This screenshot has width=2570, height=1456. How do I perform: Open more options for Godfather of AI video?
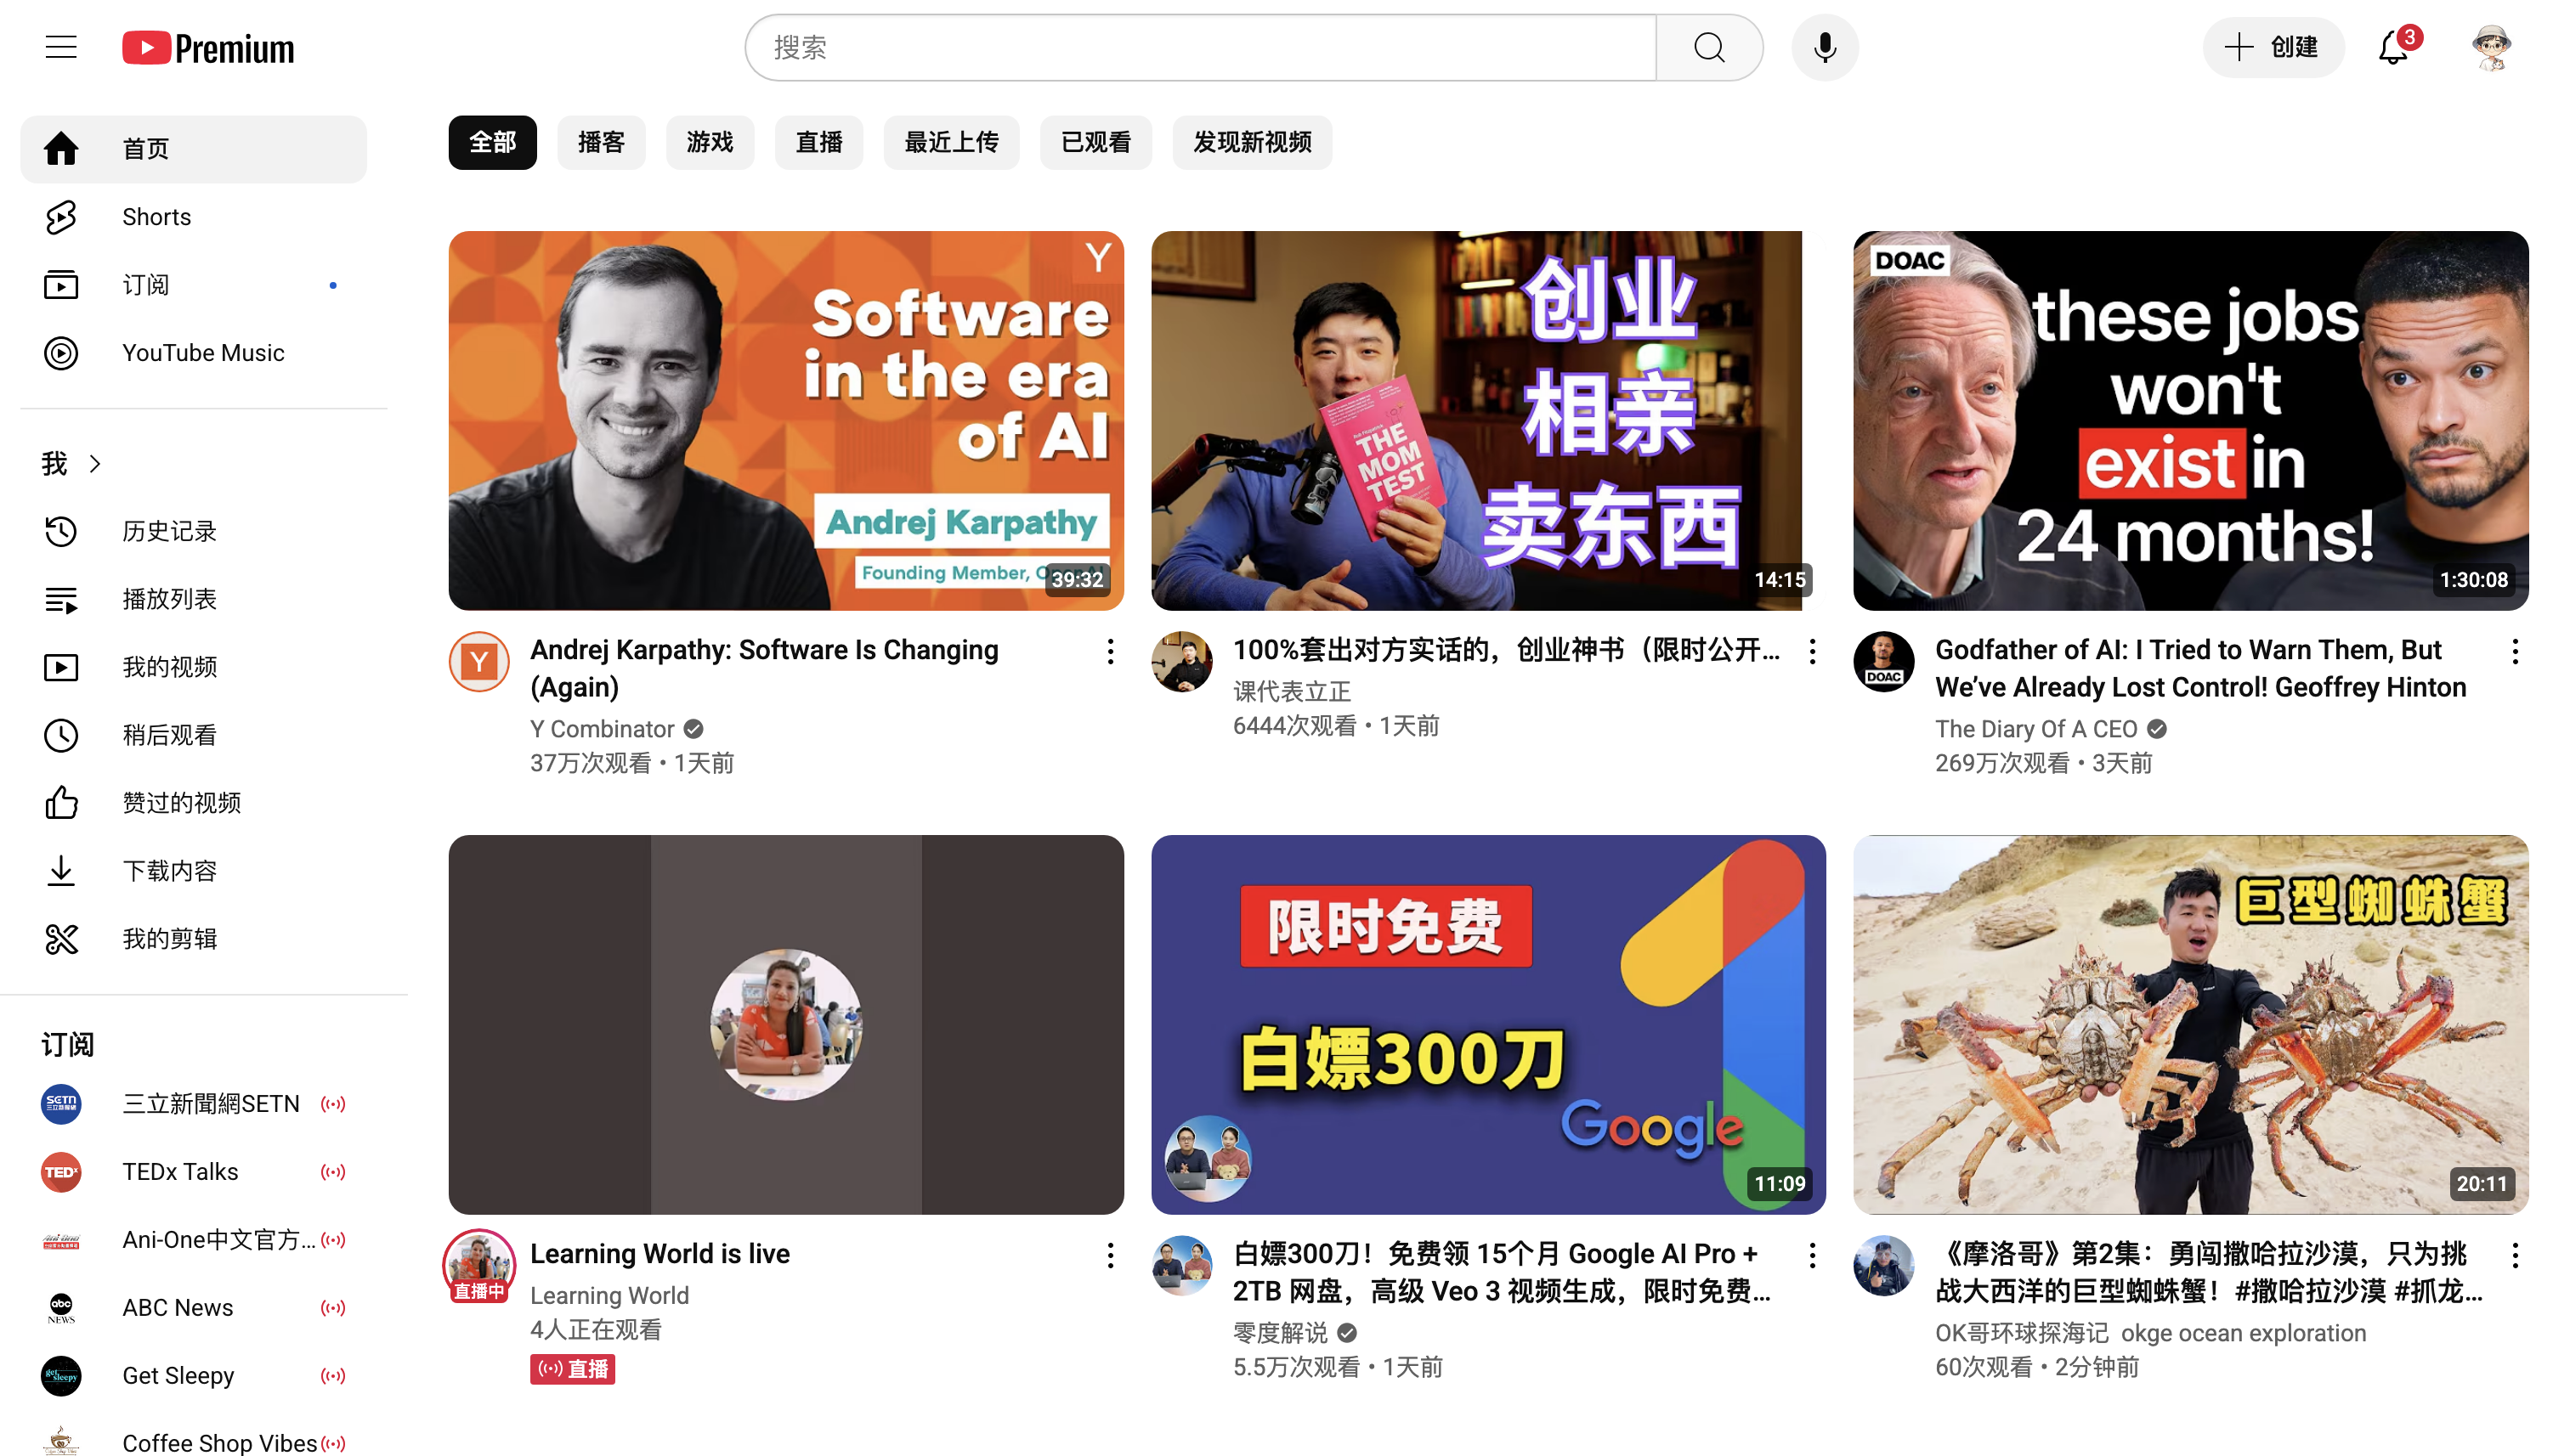pos(2515,652)
